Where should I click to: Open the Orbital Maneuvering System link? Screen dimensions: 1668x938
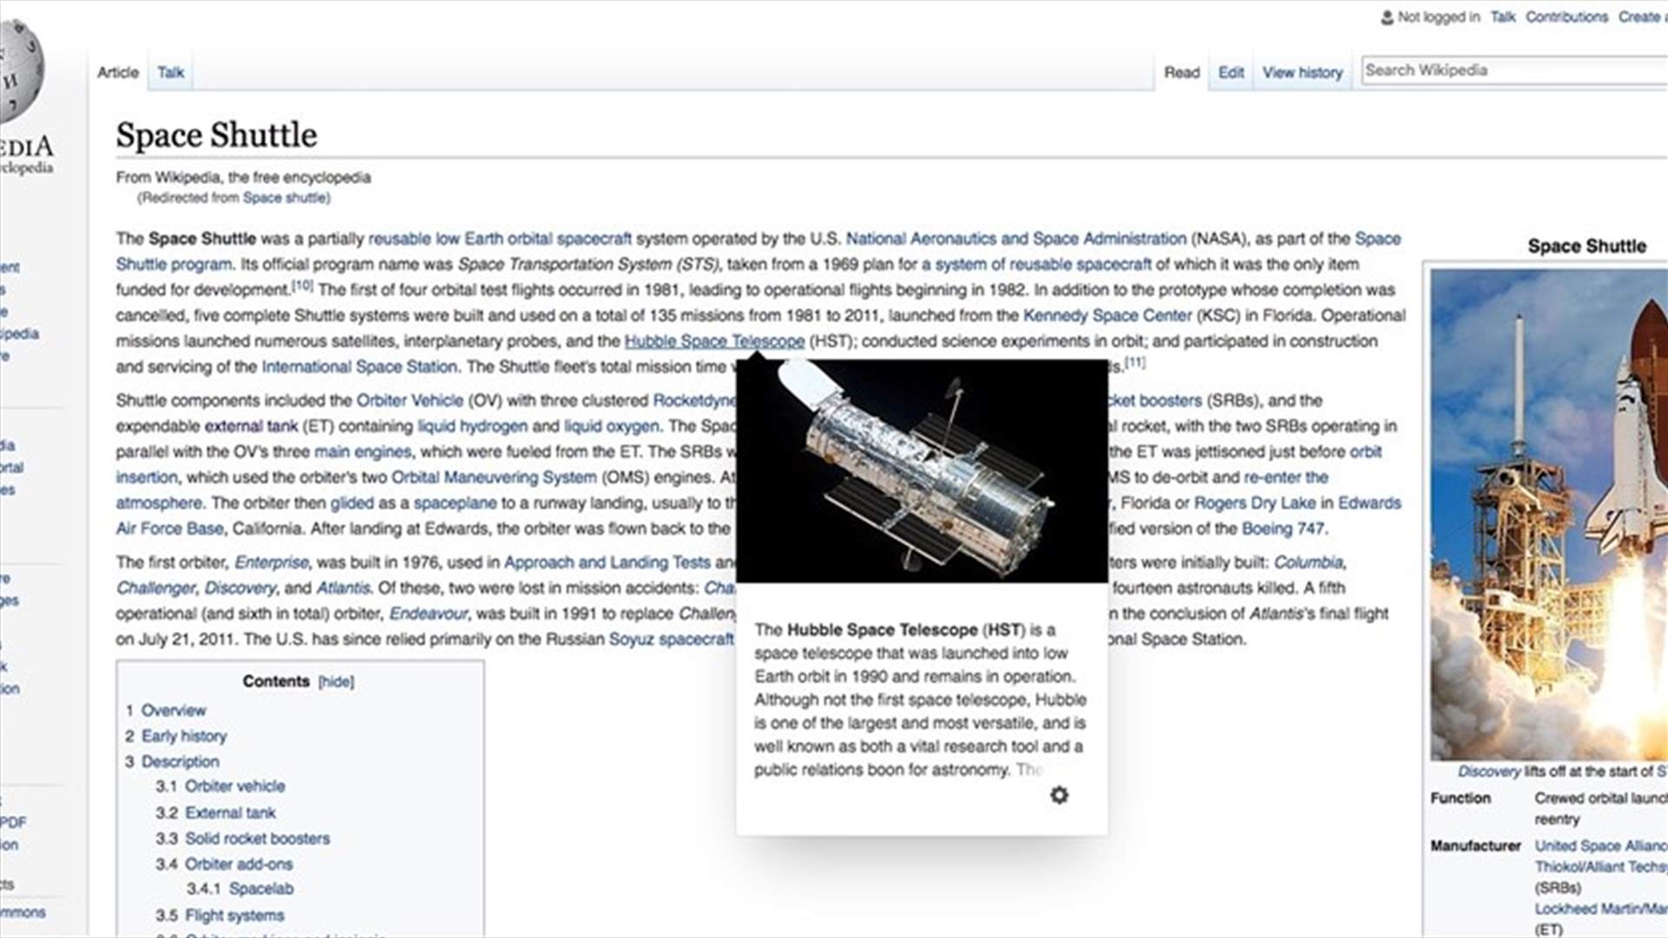pos(493,478)
